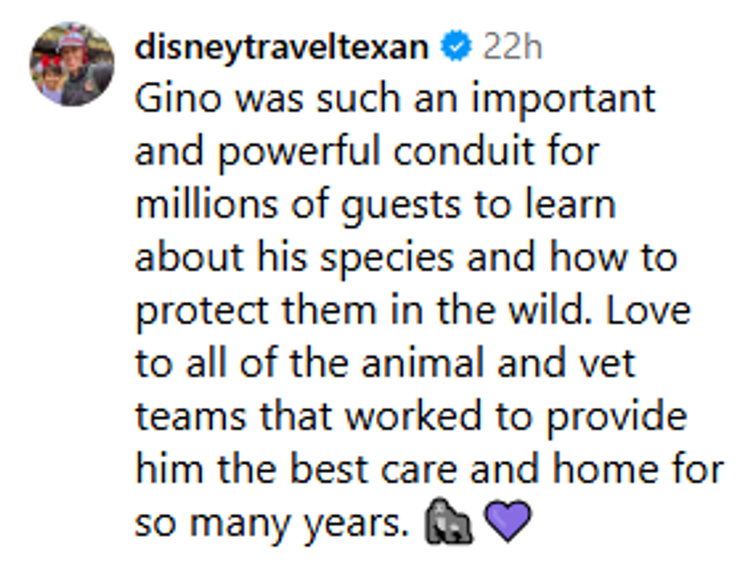Click the 22h timestamp
The width and height of the screenshot is (750, 565).
tap(512, 48)
